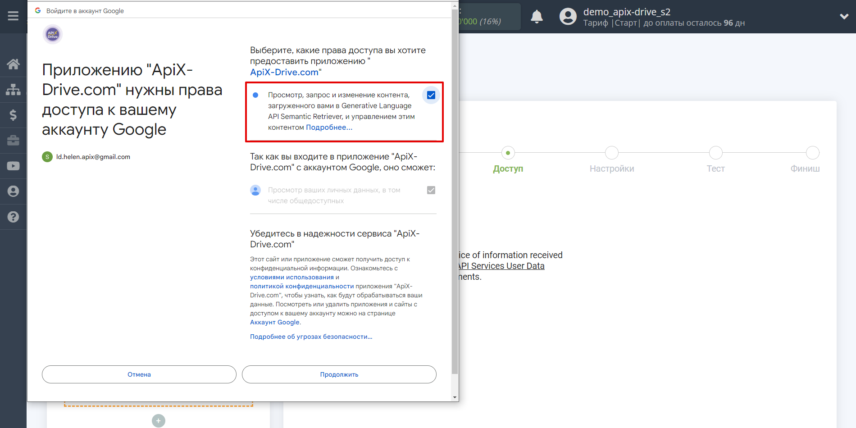The width and height of the screenshot is (856, 428).
Task: Click Google logo in popup title
Action: click(38, 10)
